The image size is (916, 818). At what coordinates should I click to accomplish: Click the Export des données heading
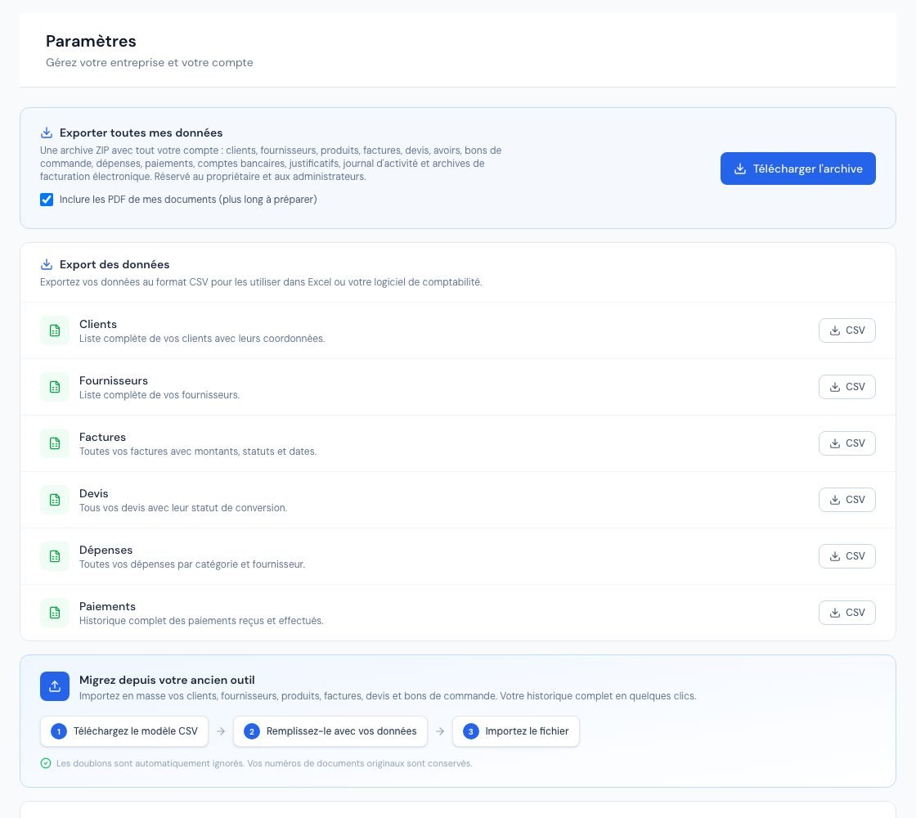tap(114, 265)
